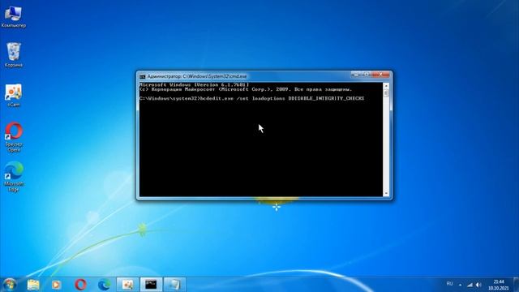Close the command prompt window
The width and height of the screenshot is (519, 292).
pyautogui.click(x=381, y=75)
